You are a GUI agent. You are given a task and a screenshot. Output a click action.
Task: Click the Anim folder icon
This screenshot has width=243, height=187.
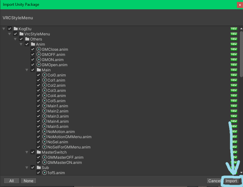[33, 44]
